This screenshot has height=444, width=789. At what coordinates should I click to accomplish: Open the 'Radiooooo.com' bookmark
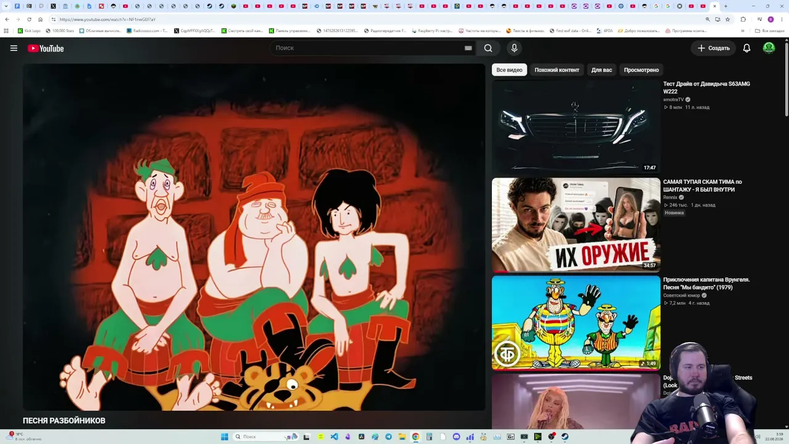coord(147,30)
